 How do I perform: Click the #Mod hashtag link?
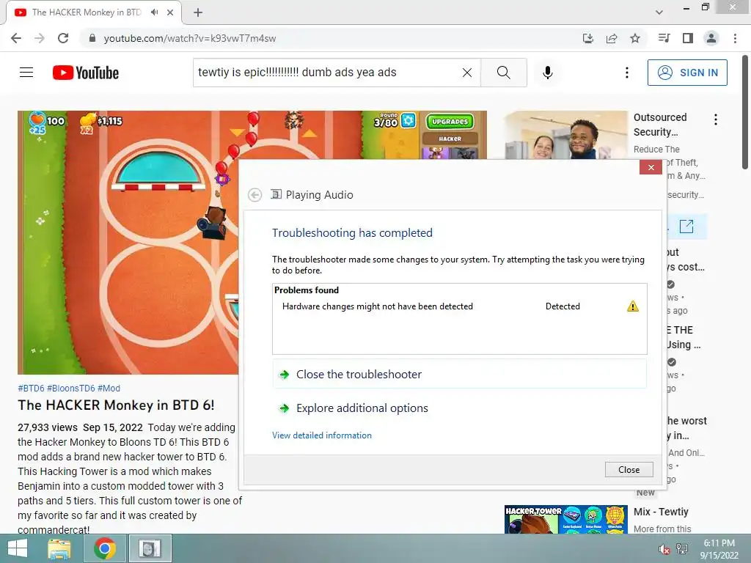click(109, 389)
